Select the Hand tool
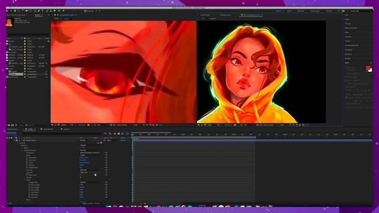The height and width of the screenshot is (213, 379). click(x=15, y=11)
